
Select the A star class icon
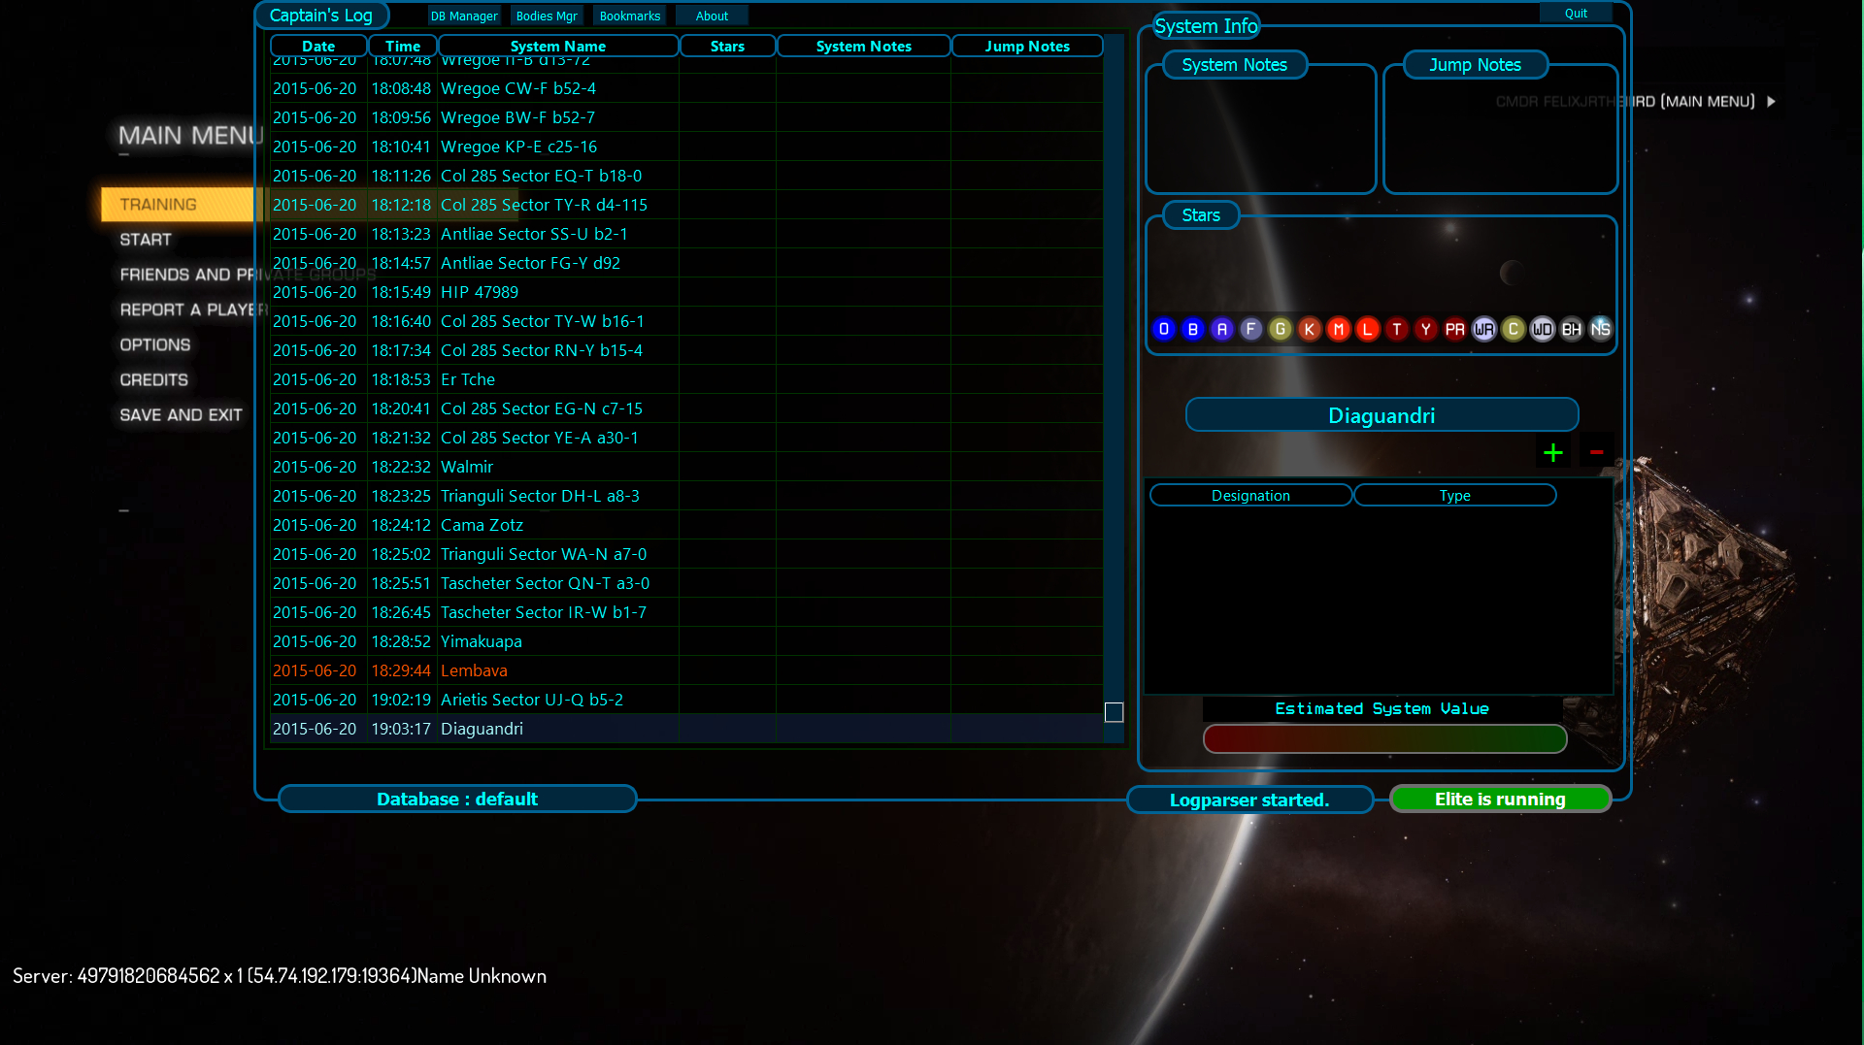(x=1222, y=330)
